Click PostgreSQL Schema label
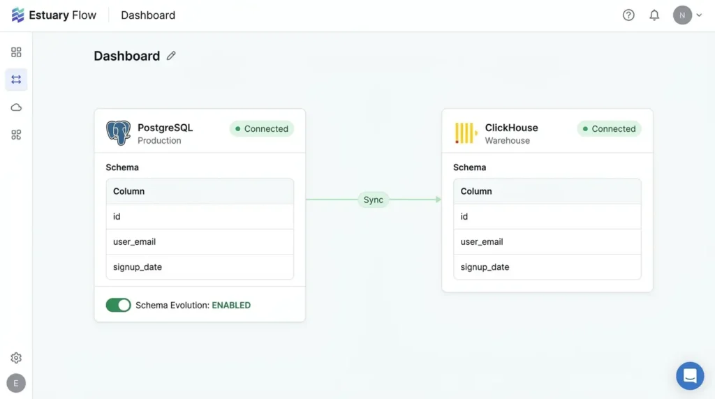This screenshot has height=399, width=715. coord(122,167)
